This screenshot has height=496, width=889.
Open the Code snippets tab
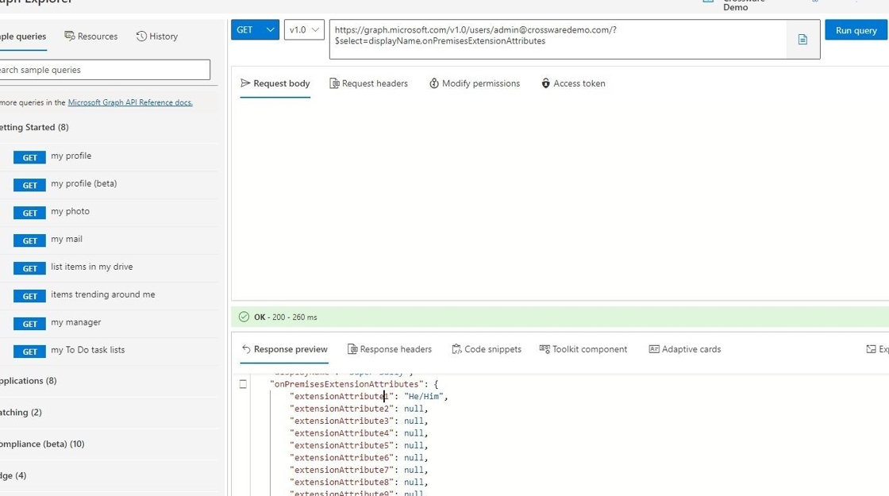[487, 349]
